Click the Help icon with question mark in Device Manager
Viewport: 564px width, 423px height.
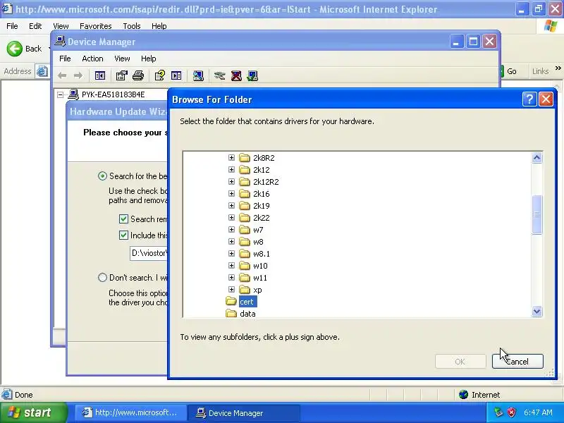click(159, 75)
